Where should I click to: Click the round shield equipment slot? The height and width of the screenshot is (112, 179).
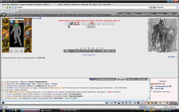[x=28, y=34]
